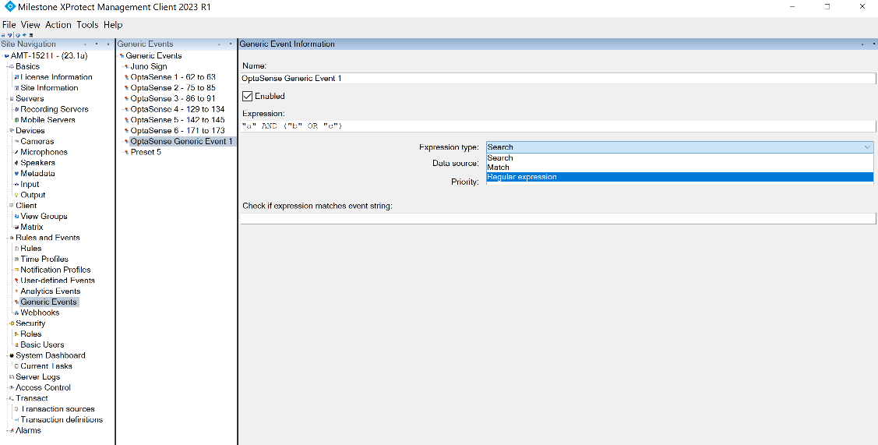Select OptaSense 1 - 62 to 63
The height and width of the screenshot is (445, 878).
click(x=172, y=77)
